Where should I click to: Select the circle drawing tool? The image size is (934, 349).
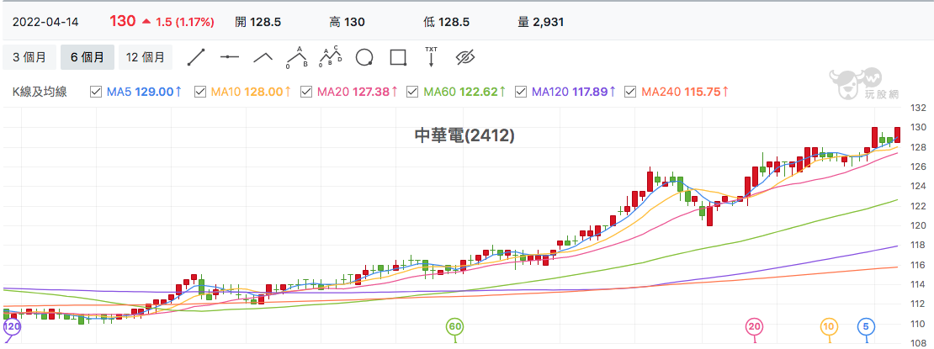(x=364, y=57)
